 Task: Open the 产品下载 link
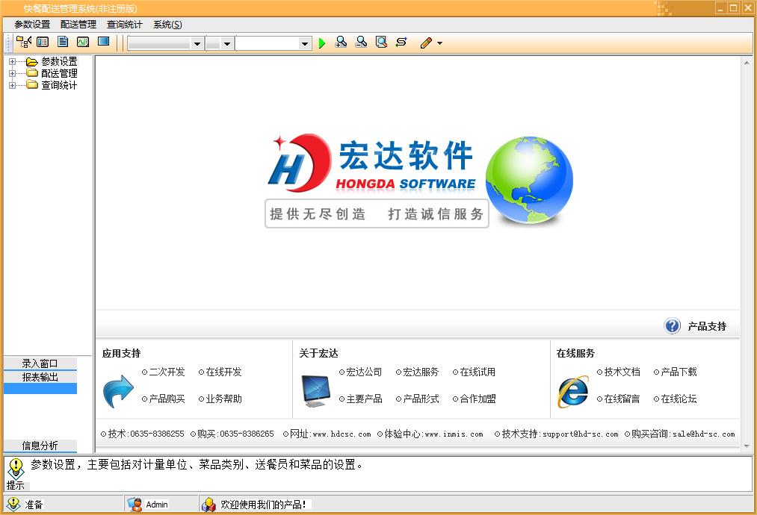pyautogui.click(x=679, y=372)
